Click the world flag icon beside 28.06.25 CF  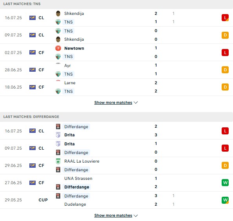point(33,70)
